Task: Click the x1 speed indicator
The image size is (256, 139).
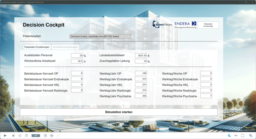Action: tap(36, 136)
